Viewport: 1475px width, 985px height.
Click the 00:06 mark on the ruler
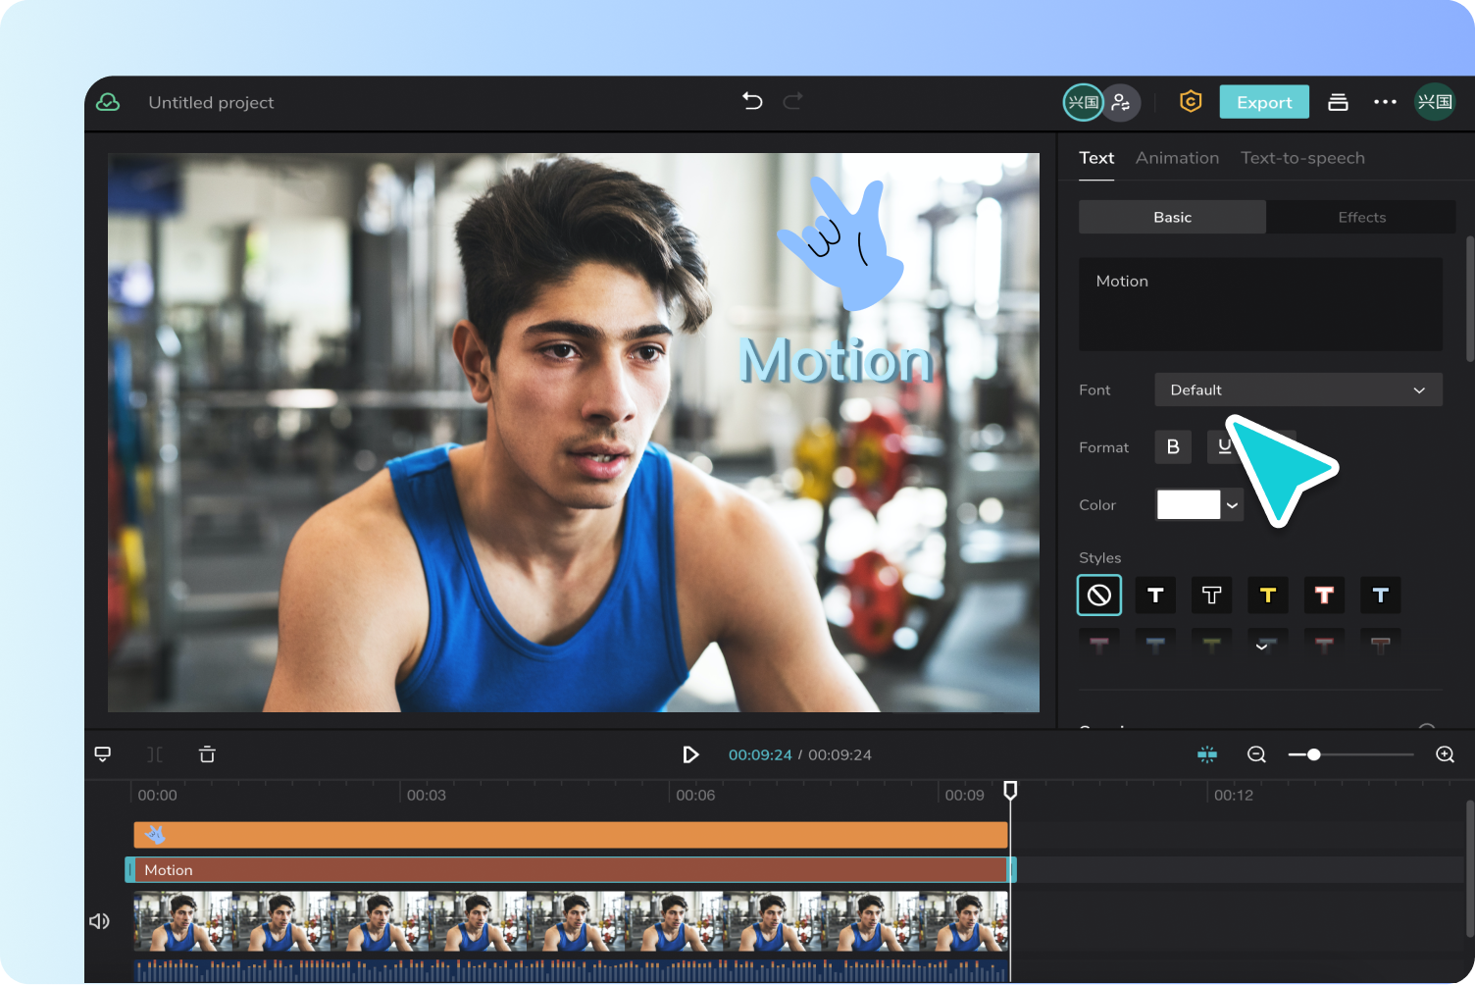pos(695,795)
